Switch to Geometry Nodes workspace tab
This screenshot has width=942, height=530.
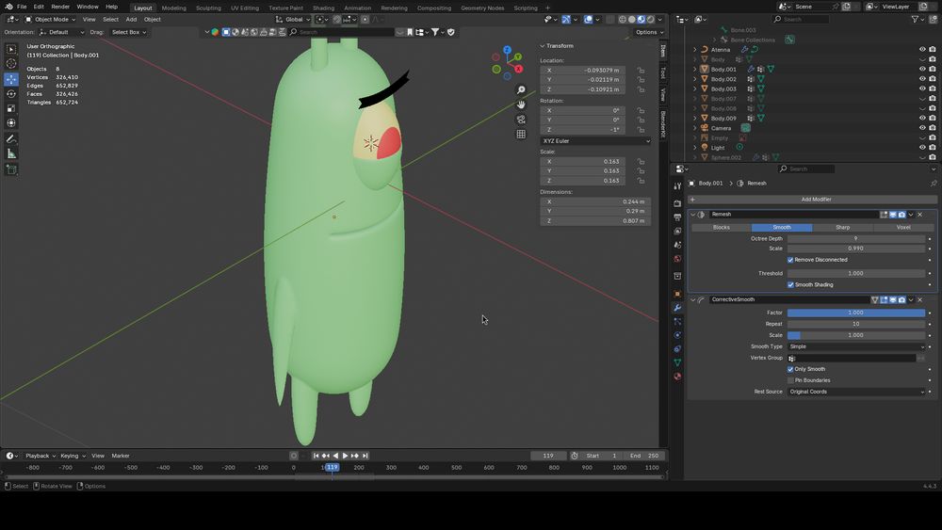pyautogui.click(x=482, y=8)
